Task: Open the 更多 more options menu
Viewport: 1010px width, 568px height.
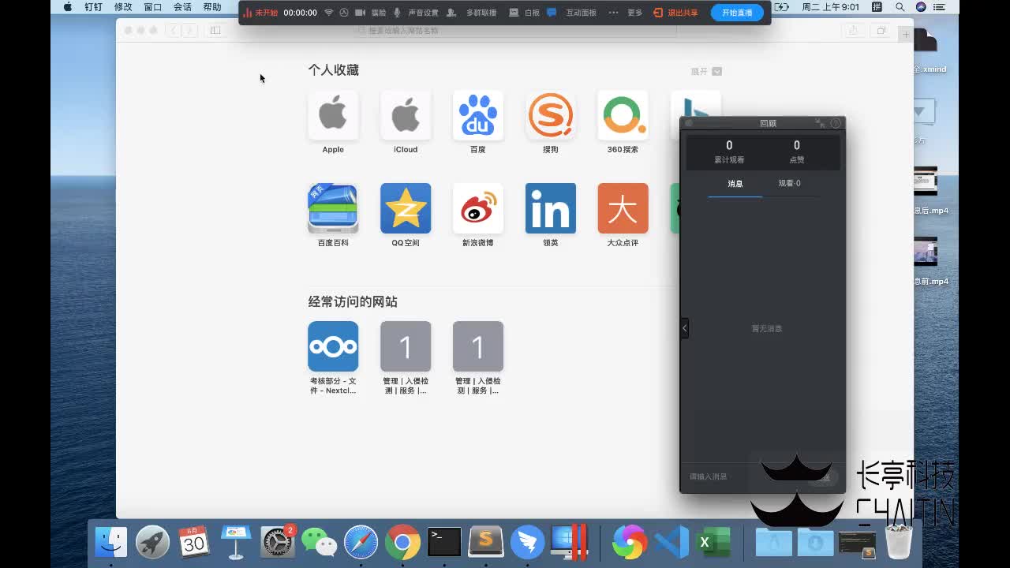Action: pyautogui.click(x=634, y=13)
